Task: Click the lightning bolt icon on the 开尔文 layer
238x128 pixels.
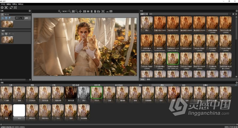Action: pos(10,18)
